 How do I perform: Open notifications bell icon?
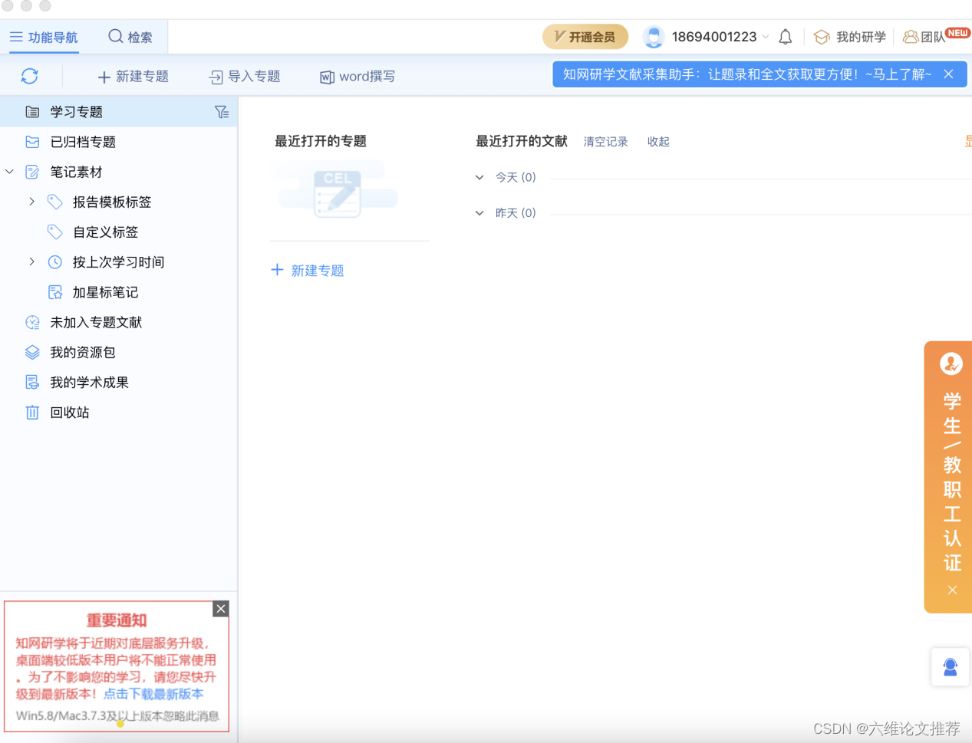pyautogui.click(x=786, y=37)
